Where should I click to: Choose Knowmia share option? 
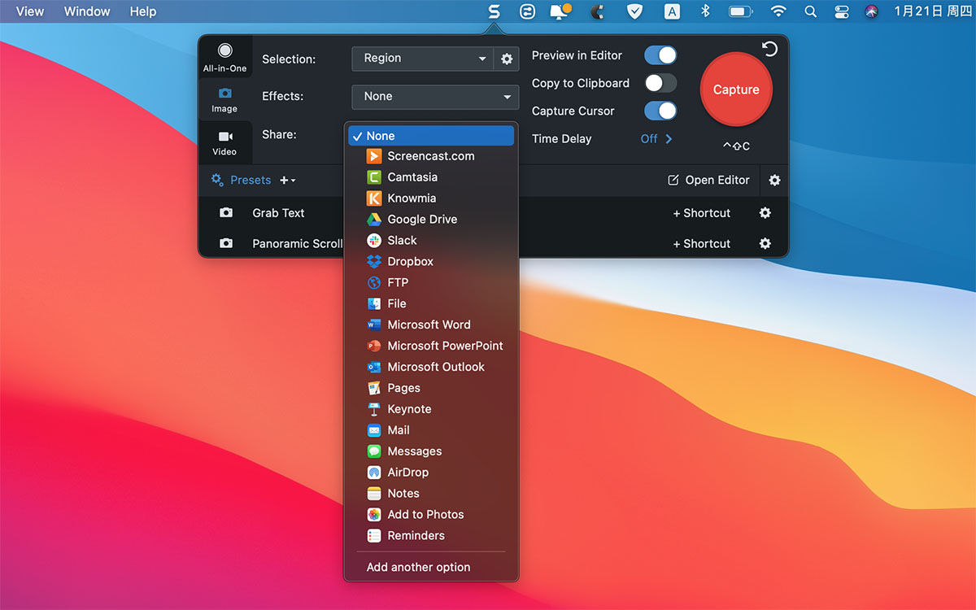(x=431, y=198)
